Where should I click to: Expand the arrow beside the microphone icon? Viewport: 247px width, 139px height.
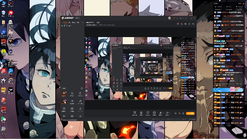[163, 113]
